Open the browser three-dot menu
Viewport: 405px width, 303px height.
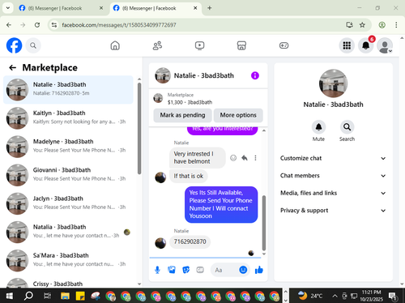click(x=396, y=25)
